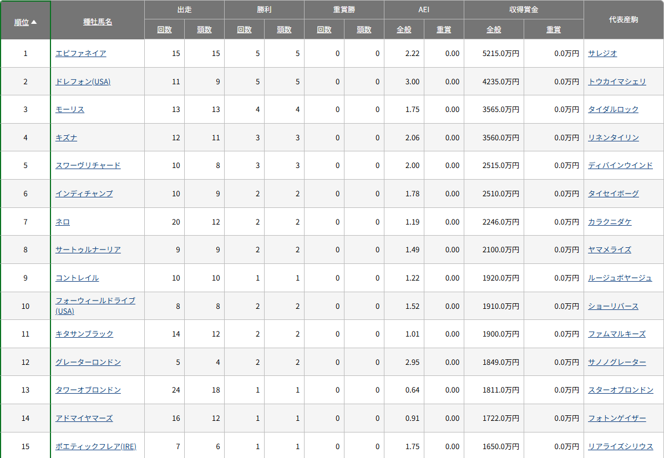The height and width of the screenshot is (458, 664).
Task: Sort table by 種牡馬名 column header
Action: 98,22
